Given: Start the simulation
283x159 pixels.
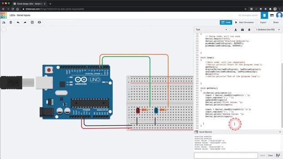Looking at the screenshot, I should click(245, 23).
